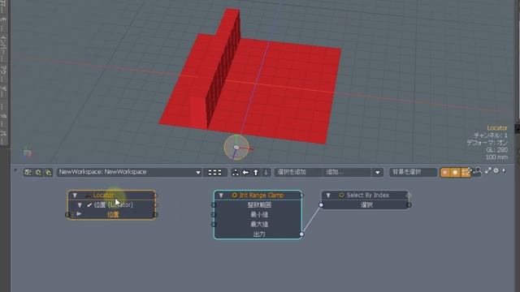Click the output port on the orange 位置 channel row

[155, 214]
